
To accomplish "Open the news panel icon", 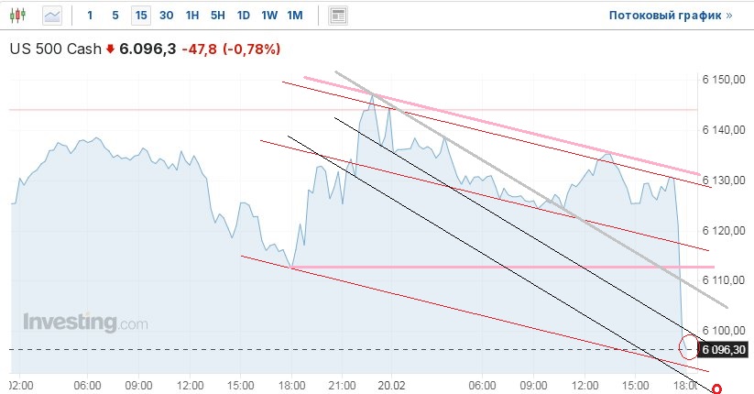I will [x=338, y=16].
